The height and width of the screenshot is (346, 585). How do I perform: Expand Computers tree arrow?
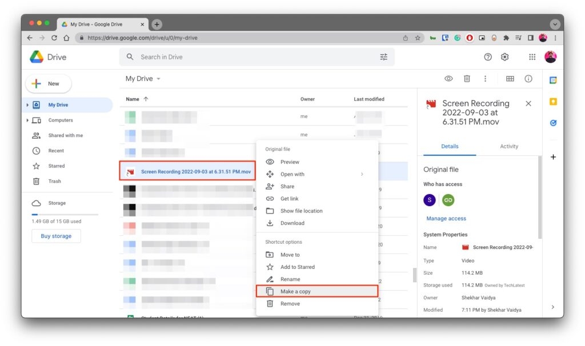pos(27,120)
